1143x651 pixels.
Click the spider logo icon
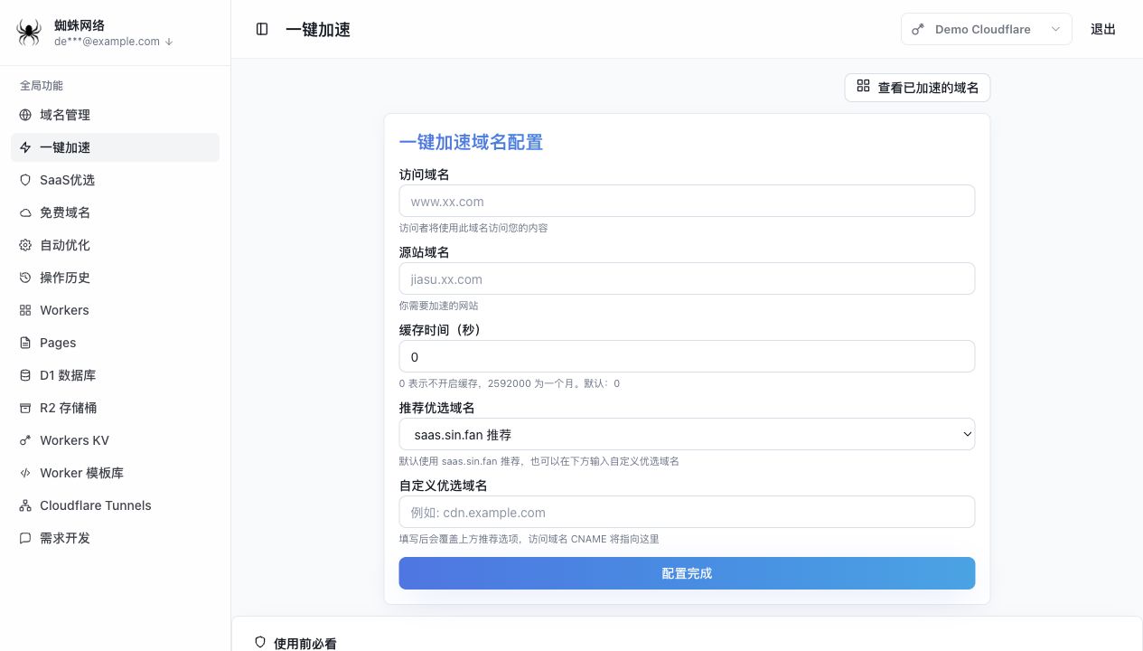point(29,33)
